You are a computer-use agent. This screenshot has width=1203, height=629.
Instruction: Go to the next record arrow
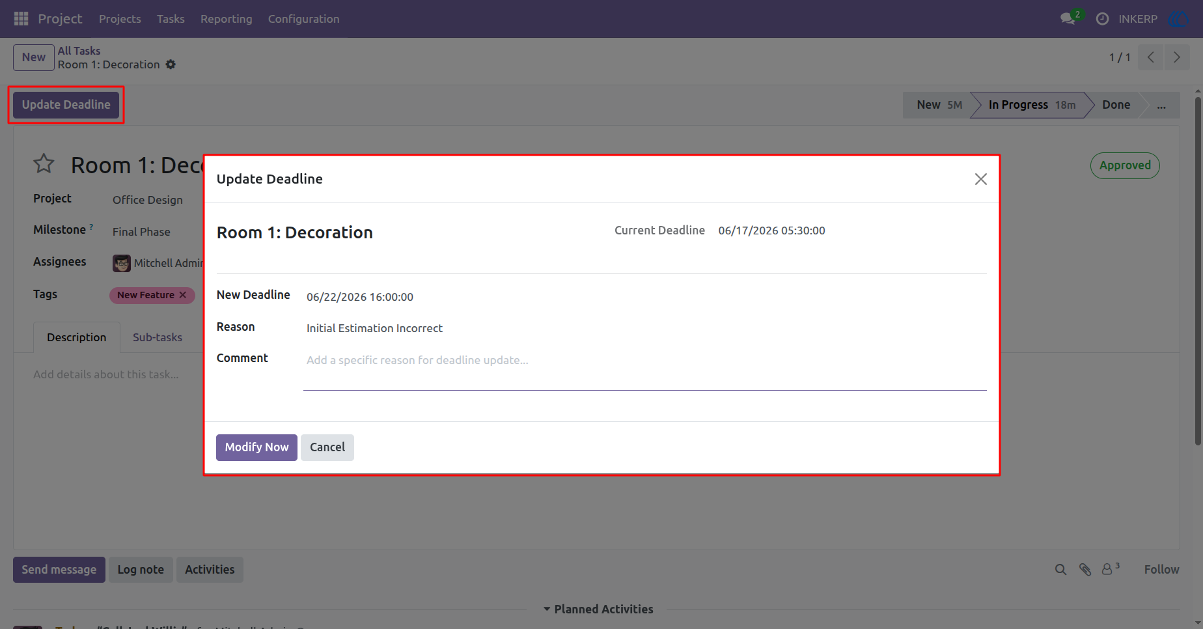(1177, 57)
